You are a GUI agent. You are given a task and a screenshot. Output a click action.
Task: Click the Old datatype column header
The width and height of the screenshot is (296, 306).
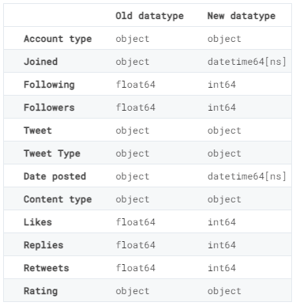click(x=149, y=16)
